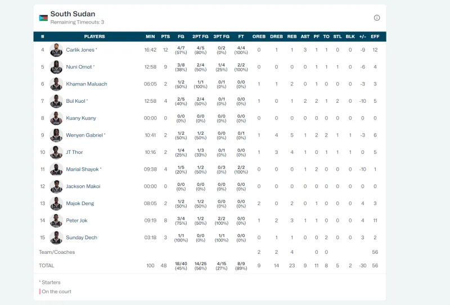Click Peter Jok's player photo
Screen dimensions: 450x305
pos(56,220)
